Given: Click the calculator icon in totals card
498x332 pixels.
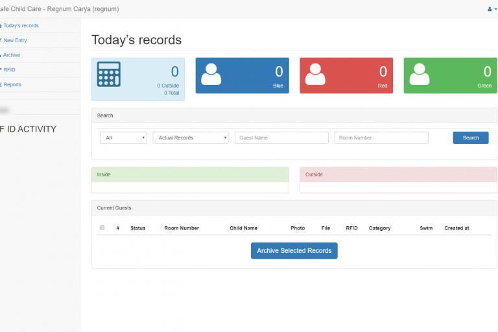Looking at the screenshot, I should pyautogui.click(x=109, y=74).
